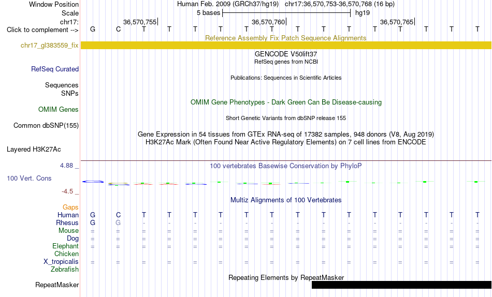The image size is (492, 297).
Task: Select the Human species row label
Action: pyautogui.click(x=68, y=215)
